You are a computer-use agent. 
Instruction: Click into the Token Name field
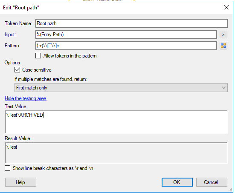click(x=131, y=23)
